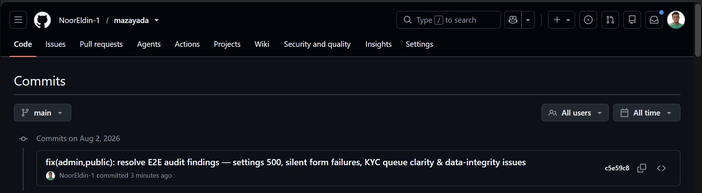The width and height of the screenshot is (702, 193).
Task: Open the hamburger navigation menu
Action: (18, 20)
